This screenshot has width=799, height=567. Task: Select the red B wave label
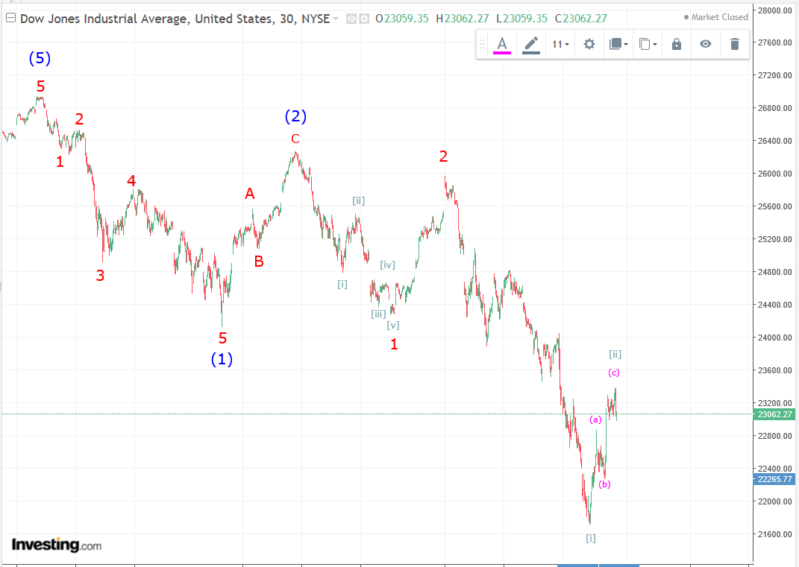pyautogui.click(x=259, y=262)
